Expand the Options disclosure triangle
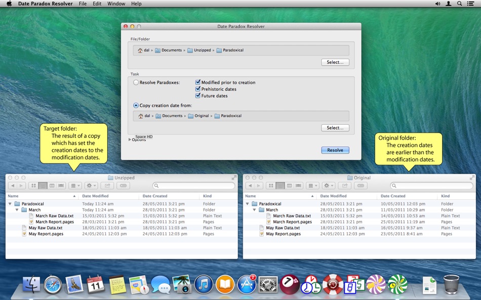Screen dimensions: 481x300 coord(130,139)
